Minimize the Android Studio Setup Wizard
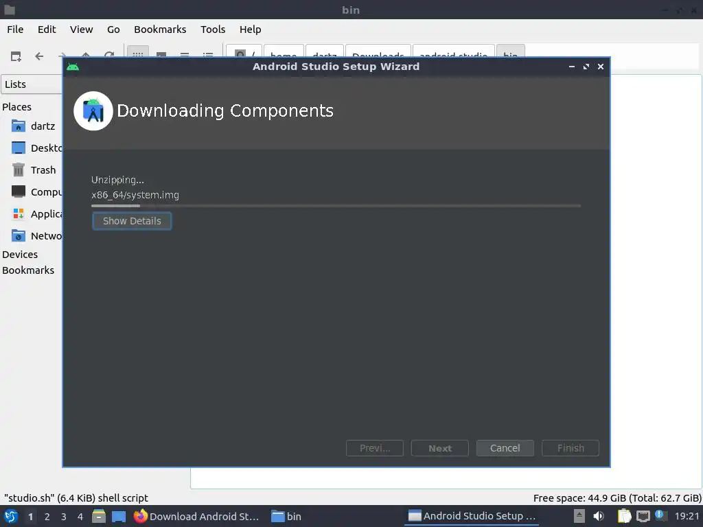The height and width of the screenshot is (527, 703). [x=572, y=67]
